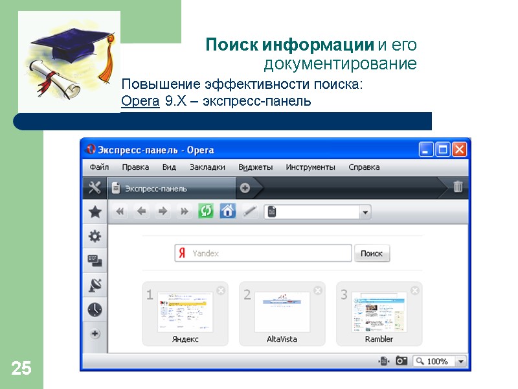Click the 100% zoom value
518x389 pixels.
click(x=438, y=361)
